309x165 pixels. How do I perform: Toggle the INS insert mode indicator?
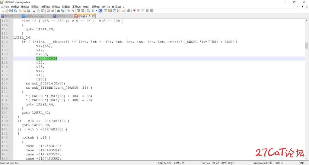pyautogui.click(x=302, y=163)
